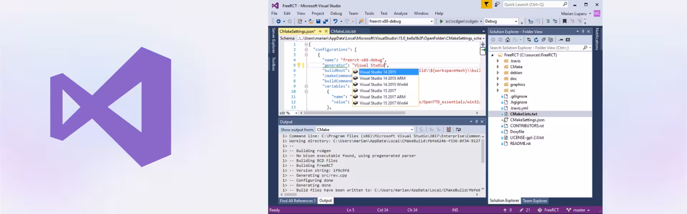This screenshot has height=214, width=687.
Task: Close the CMakeSettings.json tab
Action: 326,31
